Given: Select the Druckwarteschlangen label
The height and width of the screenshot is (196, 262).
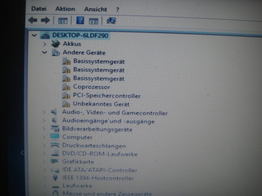Looking at the screenshot, I should tap(94, 146).
